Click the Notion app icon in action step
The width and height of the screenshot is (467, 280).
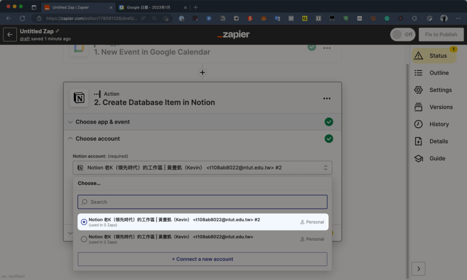pyautogui.click(x=79, y=98)
